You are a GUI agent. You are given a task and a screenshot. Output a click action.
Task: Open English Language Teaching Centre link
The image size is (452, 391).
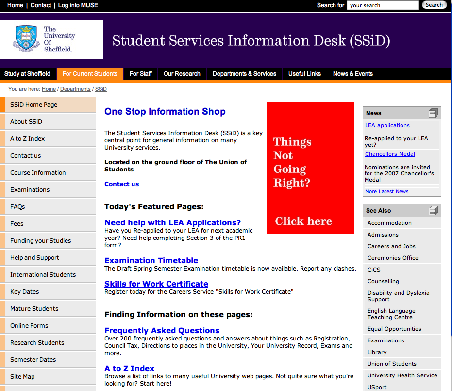[402, 314]
